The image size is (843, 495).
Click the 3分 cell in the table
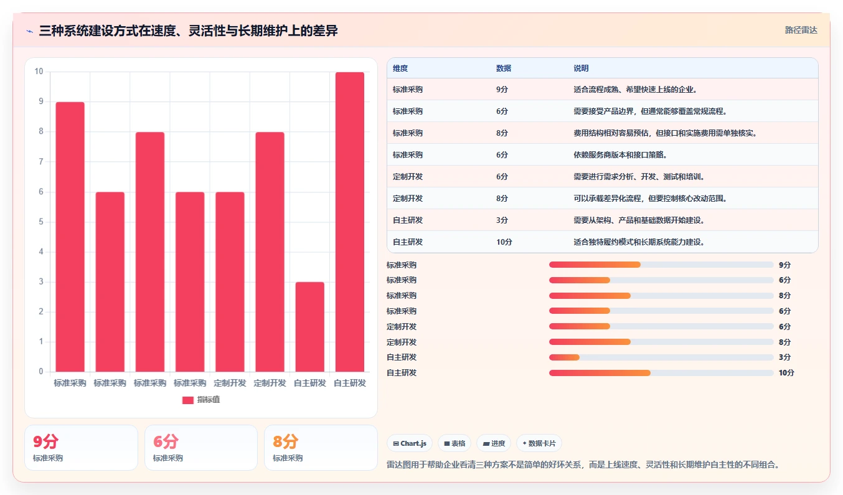[502, 220]
